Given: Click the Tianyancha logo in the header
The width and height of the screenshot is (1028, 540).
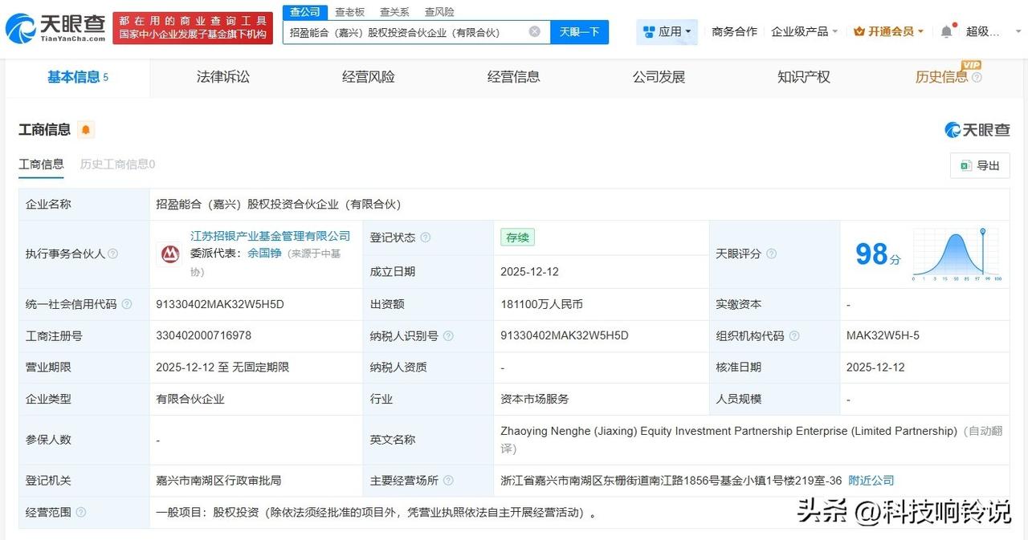Looking at the screenshot, I should pyautogui.click(x=55, y=28).
